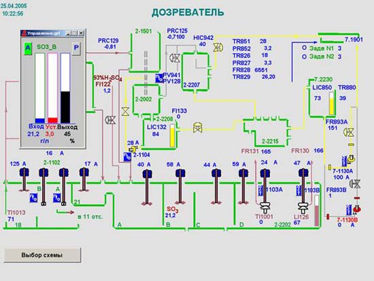Click the control valve near FI122
This screenshot has height=281, width=374.
pos(110,120)
